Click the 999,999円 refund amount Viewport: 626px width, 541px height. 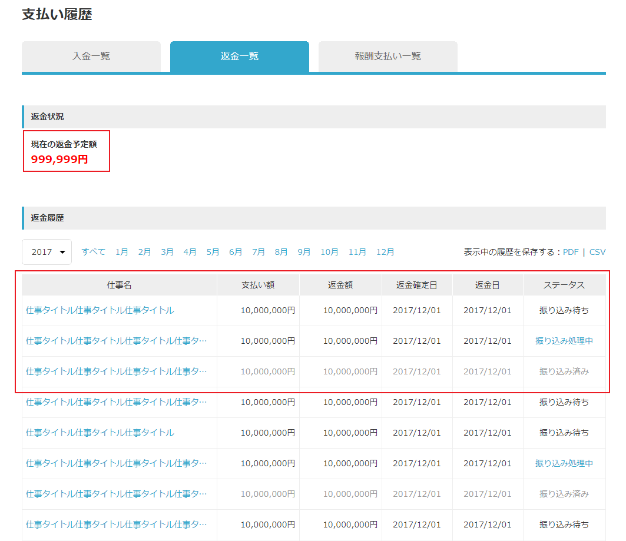click(x=59, y=159)
